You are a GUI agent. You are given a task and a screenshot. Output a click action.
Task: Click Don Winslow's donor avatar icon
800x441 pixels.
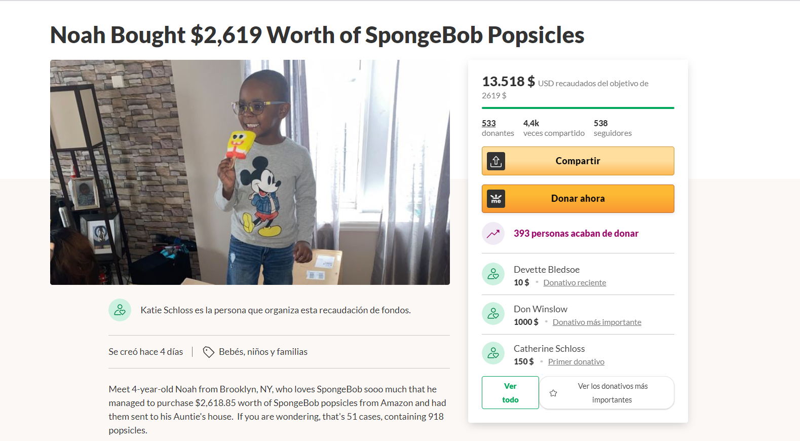tap(493, 314)
